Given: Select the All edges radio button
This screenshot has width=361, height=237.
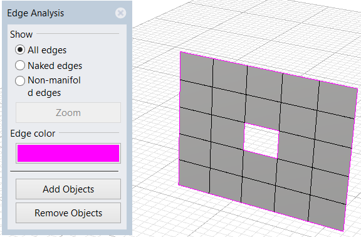Looking at the screenshot, I should point(20,50).
